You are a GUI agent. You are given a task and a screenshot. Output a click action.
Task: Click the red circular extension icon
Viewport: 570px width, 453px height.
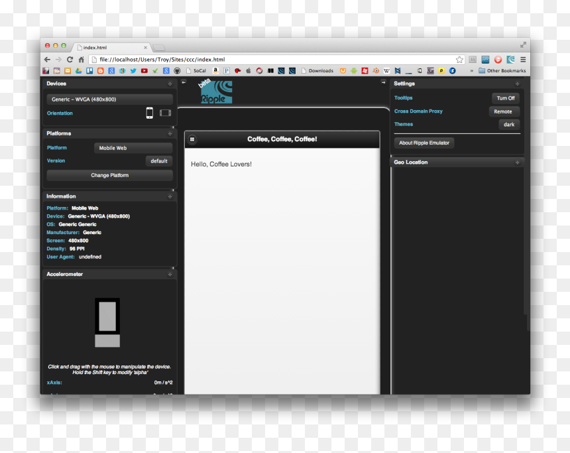(x=498, y=59)
